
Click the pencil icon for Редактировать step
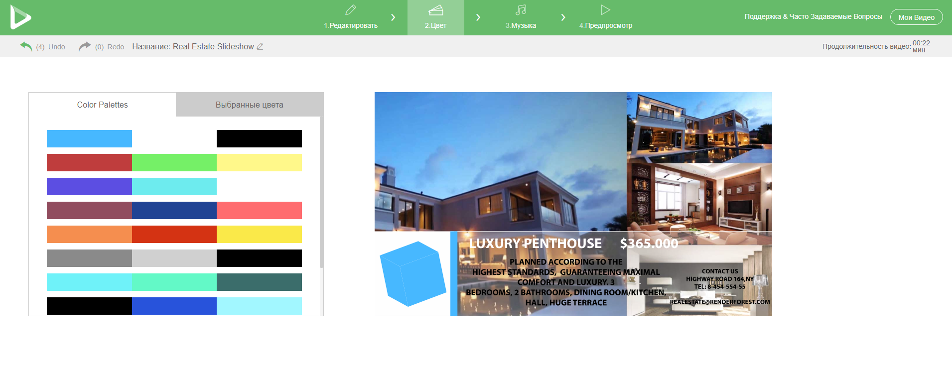[x=351, y=10]
